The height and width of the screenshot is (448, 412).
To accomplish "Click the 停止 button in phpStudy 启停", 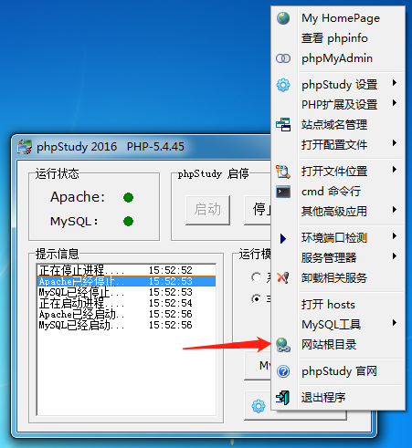I will (258, 210).
